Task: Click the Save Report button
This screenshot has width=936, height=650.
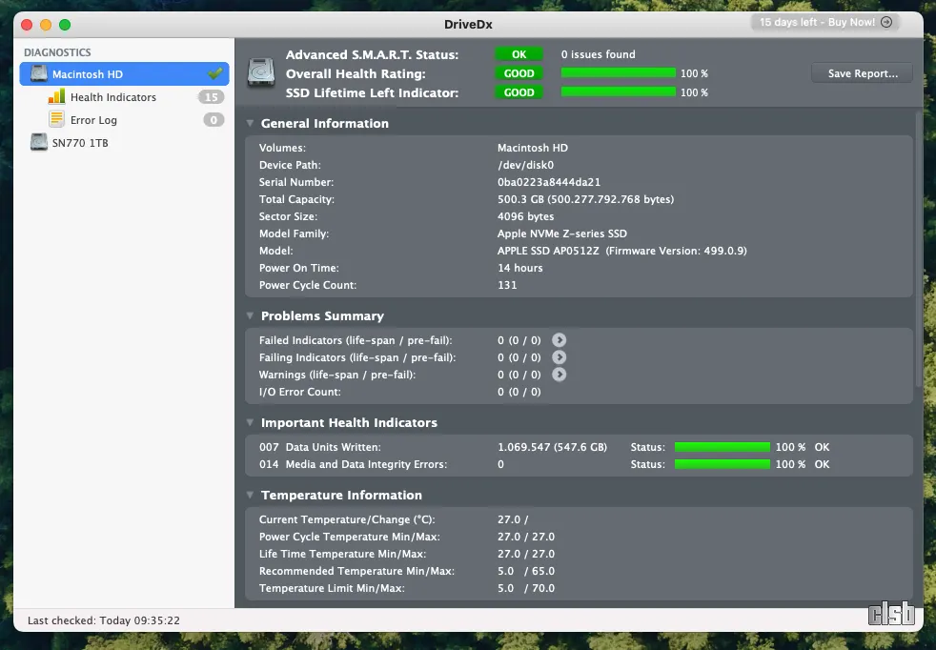Action: (x=862, y=73)
